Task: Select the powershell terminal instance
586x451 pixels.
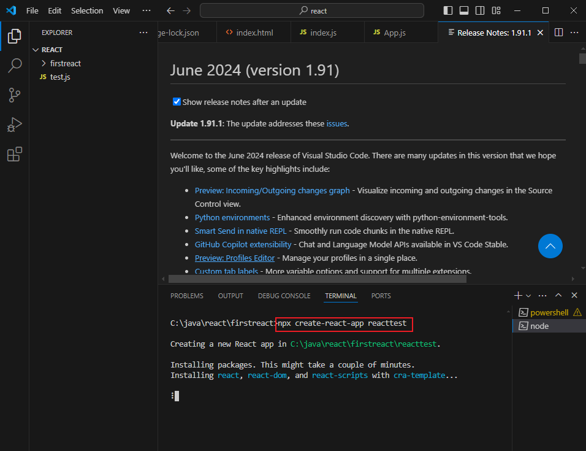Action: 549,312
